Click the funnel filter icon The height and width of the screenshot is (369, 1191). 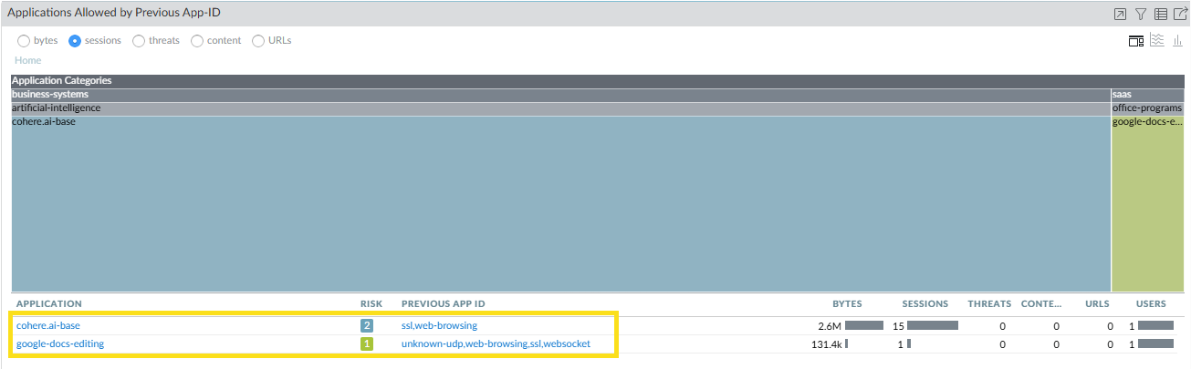tap(1141, 14)
